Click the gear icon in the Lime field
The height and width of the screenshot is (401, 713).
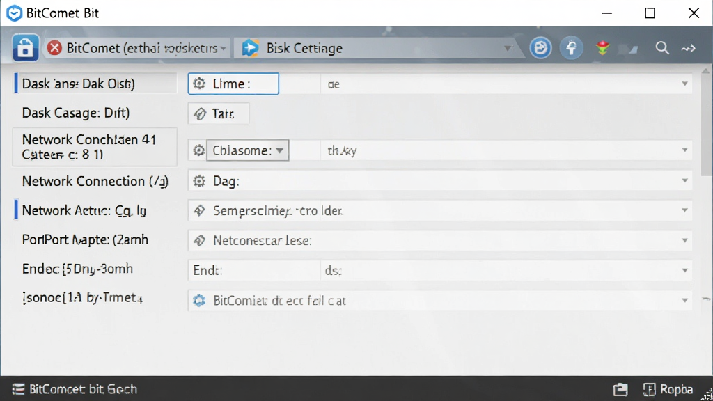pos(199,84)
